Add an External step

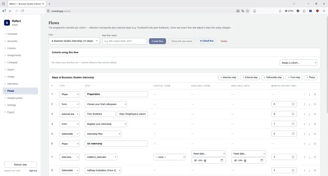(x=250, y=77)
